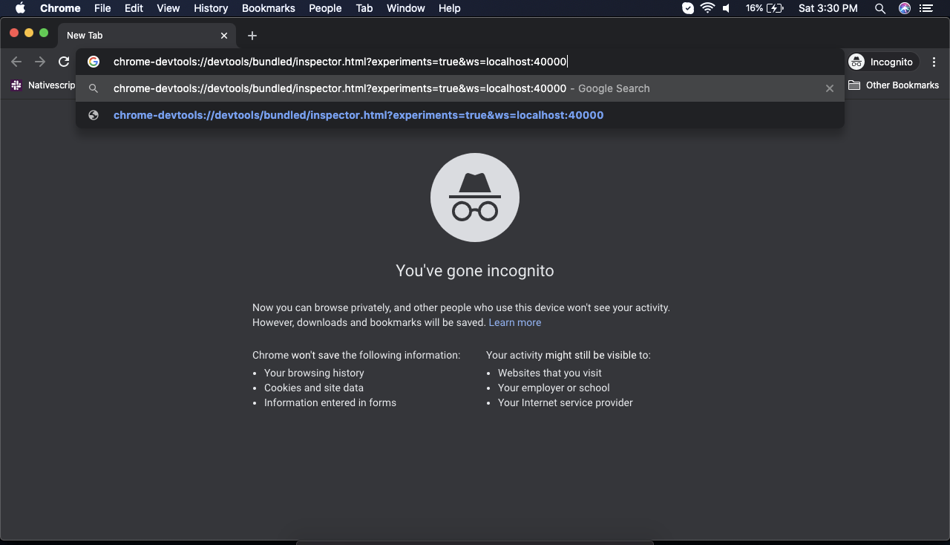This screenshot has height=545, width=950.
Task: Open the History menu
Action: (210, 8)
